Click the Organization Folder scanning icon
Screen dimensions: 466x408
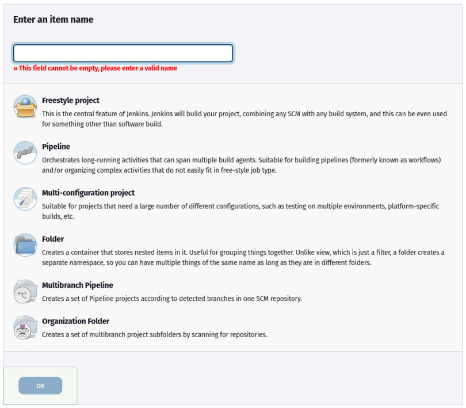[x=25, y=326]
